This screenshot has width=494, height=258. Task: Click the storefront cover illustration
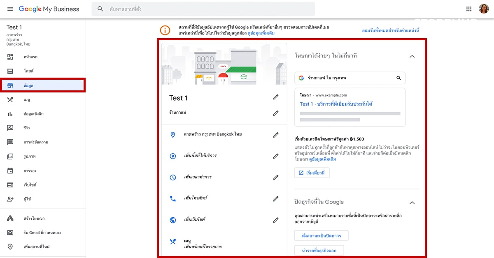[x=224, y=64]
